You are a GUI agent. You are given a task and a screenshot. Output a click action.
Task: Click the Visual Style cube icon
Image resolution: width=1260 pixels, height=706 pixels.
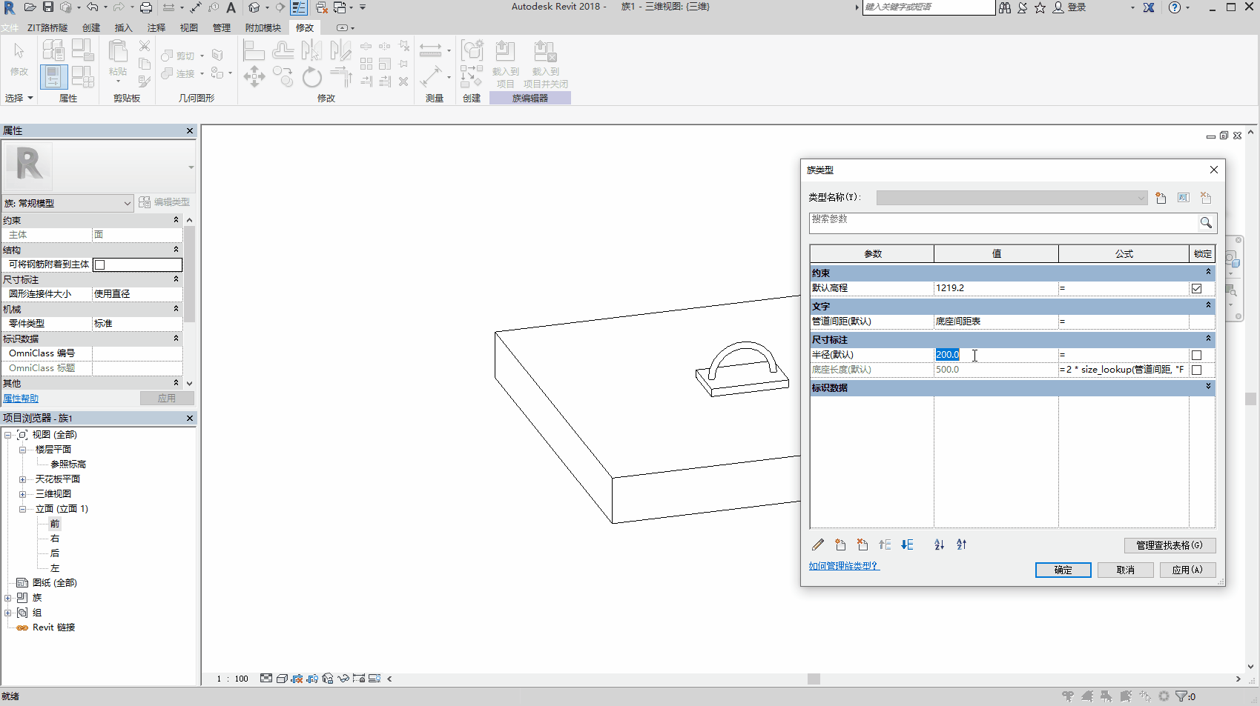[x=283, y=678]
